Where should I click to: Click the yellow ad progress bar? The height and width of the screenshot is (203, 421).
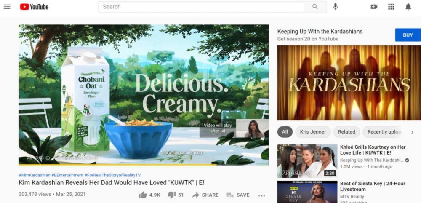[x=117, y=164]
